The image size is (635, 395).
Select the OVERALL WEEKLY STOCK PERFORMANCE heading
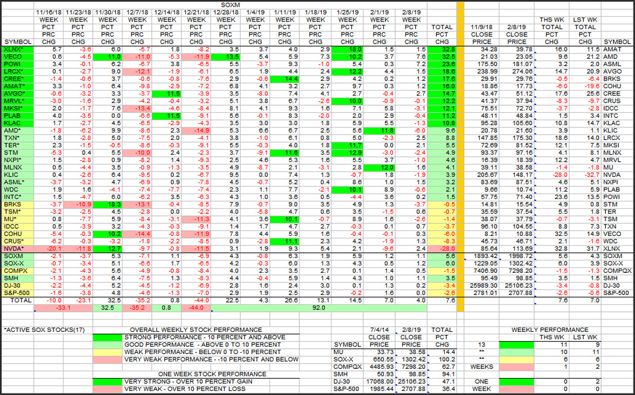click(x=196, y=330)
